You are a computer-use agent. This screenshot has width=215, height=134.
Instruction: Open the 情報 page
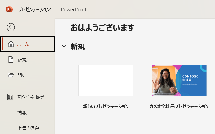click(28, 112)
